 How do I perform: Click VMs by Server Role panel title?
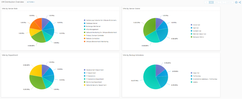10,9
